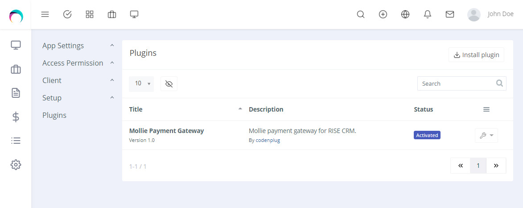This screenshot has width=523, height=208.
Task: Open the rows-per-page dropdown showing 10
Action: pos(141,83)
